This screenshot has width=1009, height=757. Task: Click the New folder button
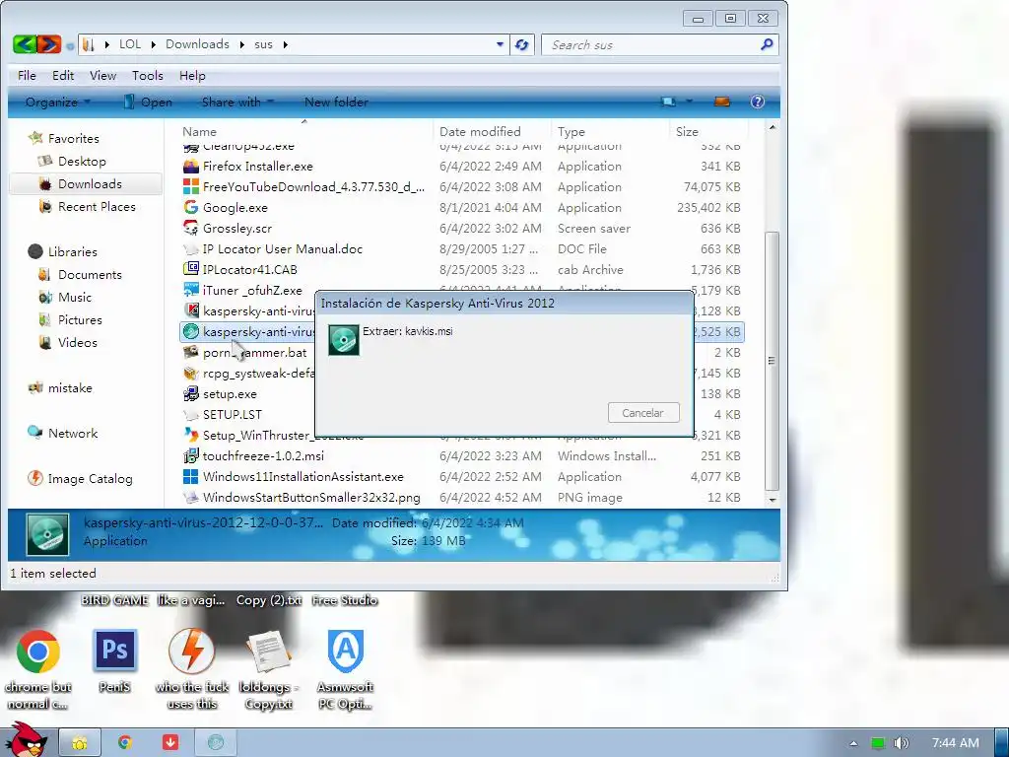336,102
